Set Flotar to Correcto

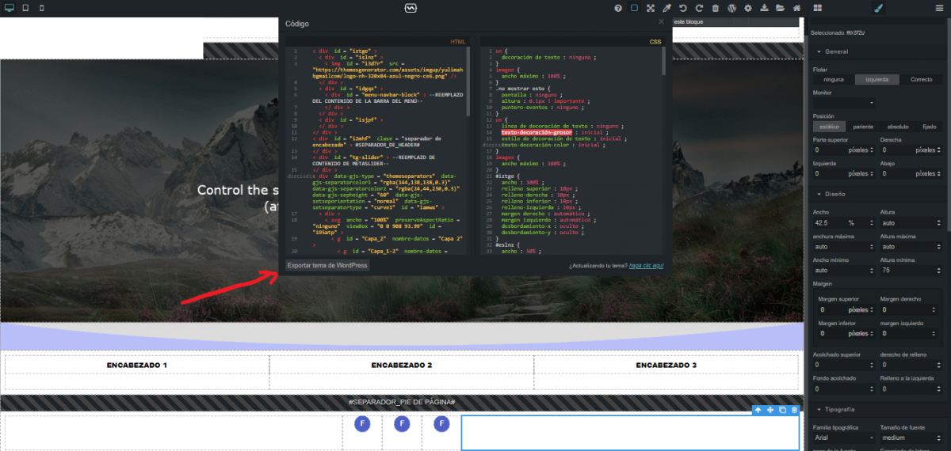click(921, 80)
